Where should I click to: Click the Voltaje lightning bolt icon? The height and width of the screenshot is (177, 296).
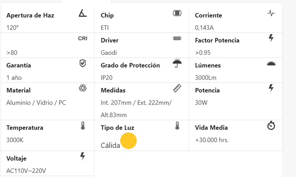point(82,156)
